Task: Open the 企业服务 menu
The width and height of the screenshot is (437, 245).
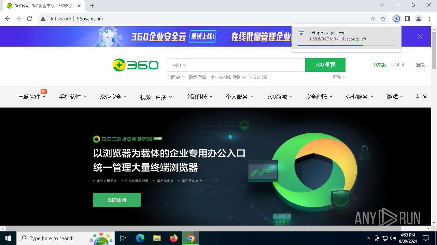Action: tap(360, 97)
